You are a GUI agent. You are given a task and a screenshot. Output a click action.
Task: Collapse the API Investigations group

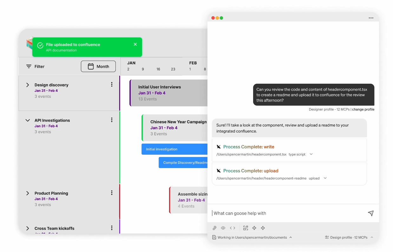(x=28, y=120)
